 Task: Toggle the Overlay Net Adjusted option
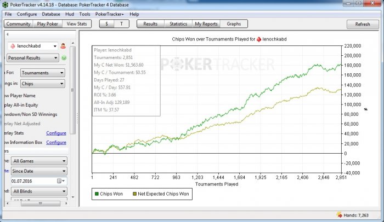[22, 124]
